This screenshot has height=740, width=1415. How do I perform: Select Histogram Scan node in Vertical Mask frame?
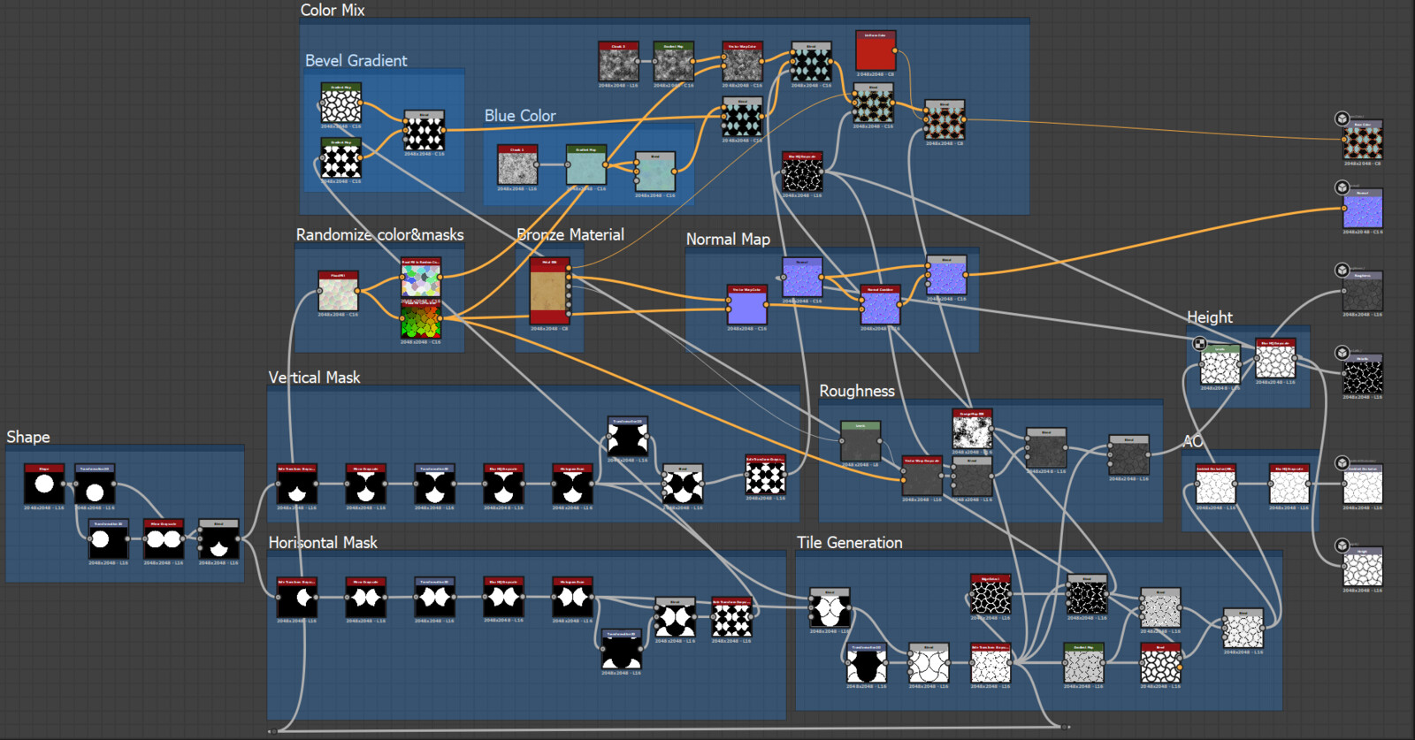(572, 485)
